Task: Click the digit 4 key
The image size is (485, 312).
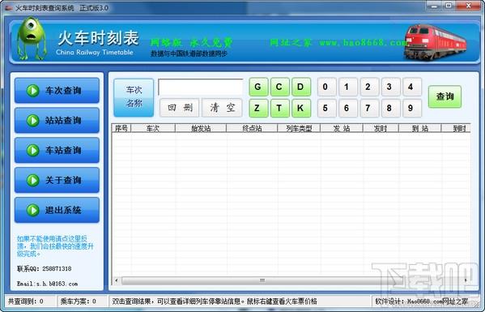Action: coord(412,87)
